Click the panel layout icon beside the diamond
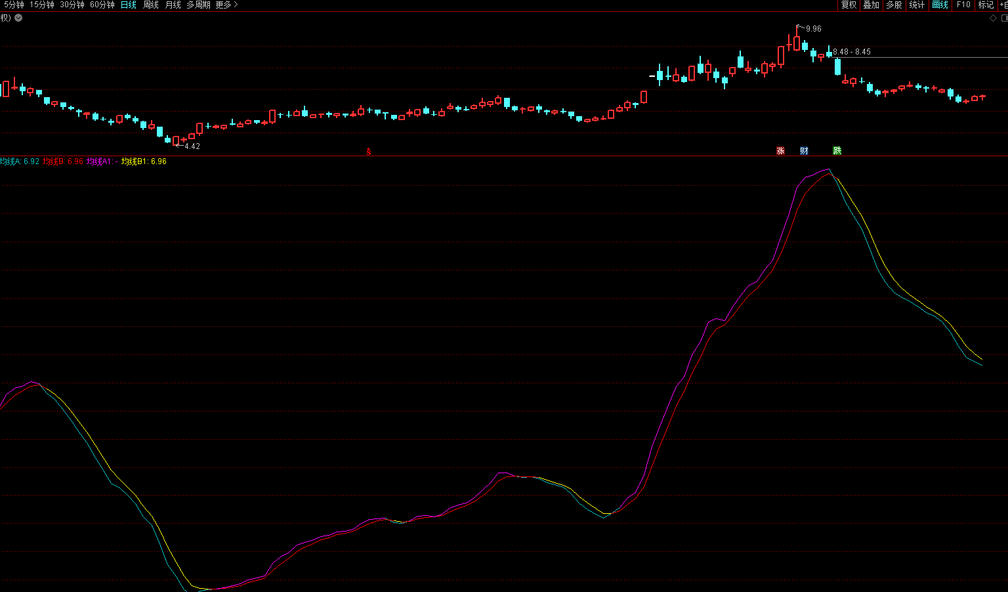This screenshot has height=592, width=1008. pyautogui.click(x=1004, y=18)
